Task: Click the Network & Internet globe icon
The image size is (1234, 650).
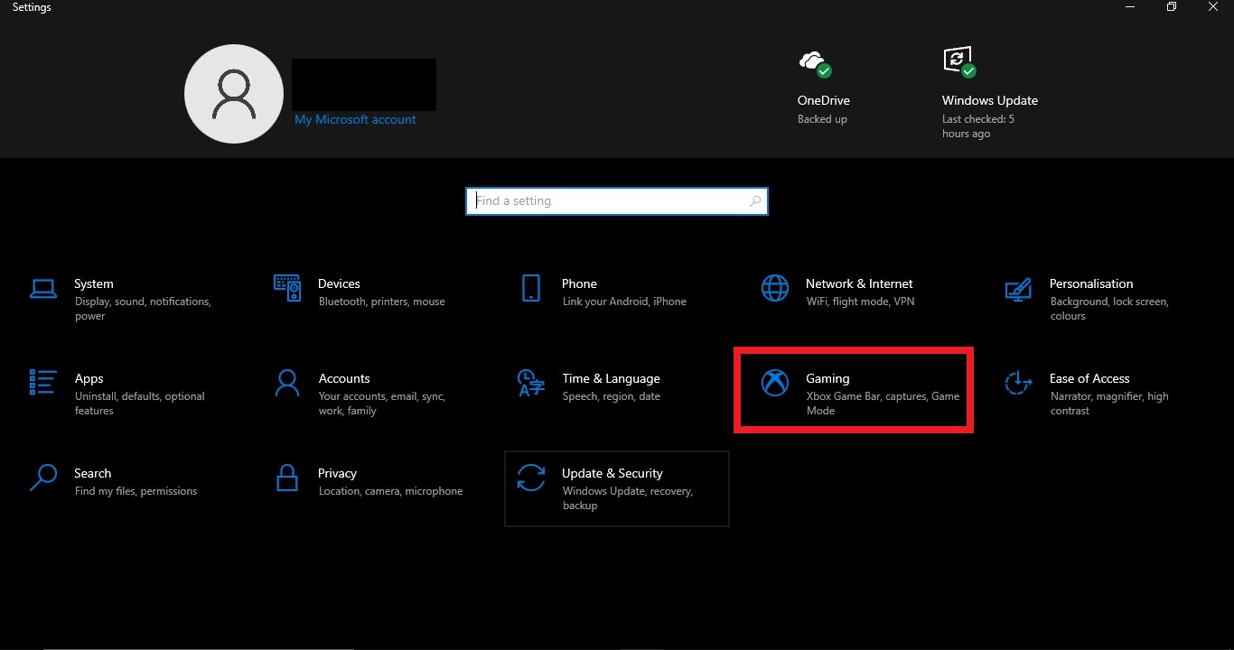Action: pos(775,289)
